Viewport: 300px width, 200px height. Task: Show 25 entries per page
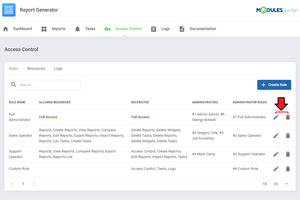click(275, 184)
